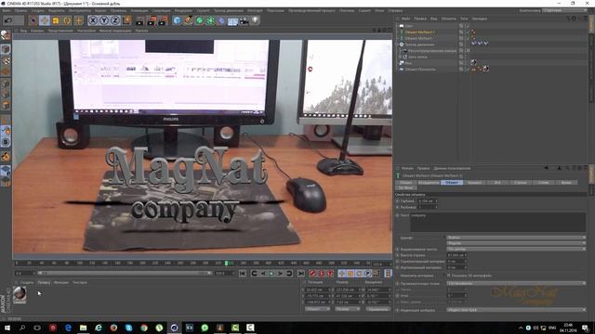Open the Камеры menu of the viewport

[x=37, y=31]
